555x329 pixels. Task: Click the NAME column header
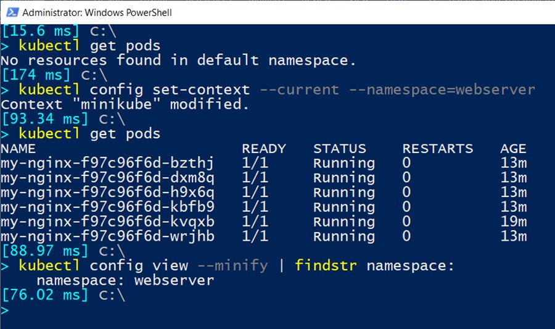pos(18,149)
